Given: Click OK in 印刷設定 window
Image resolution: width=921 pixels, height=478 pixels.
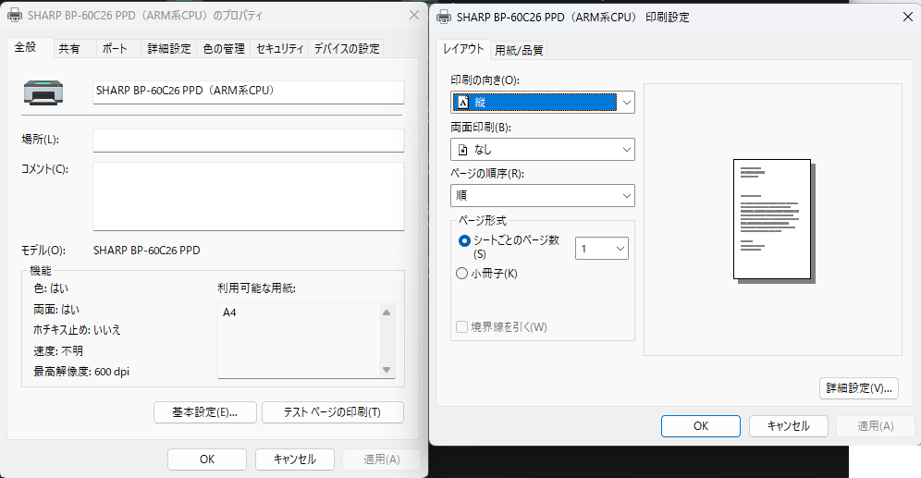Looking at the screenshot, I should coord(701,425).
